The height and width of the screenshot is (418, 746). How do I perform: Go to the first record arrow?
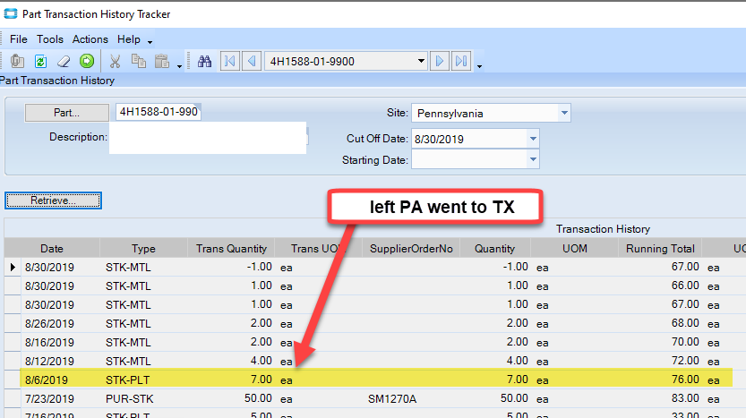tap(229, 61)
